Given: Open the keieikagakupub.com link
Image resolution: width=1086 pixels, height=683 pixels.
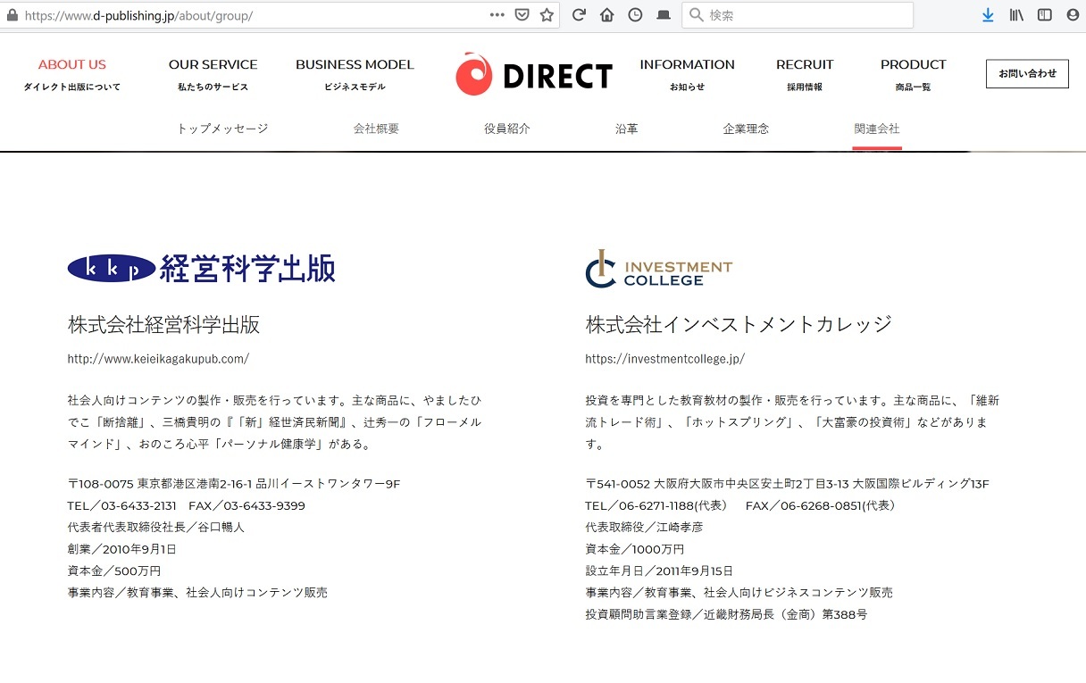Looking at the screenshot, I should coord(158,359).
